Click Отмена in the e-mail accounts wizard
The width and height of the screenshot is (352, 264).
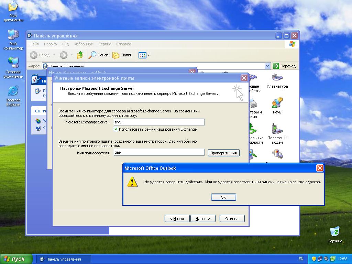tap(232, 218)
